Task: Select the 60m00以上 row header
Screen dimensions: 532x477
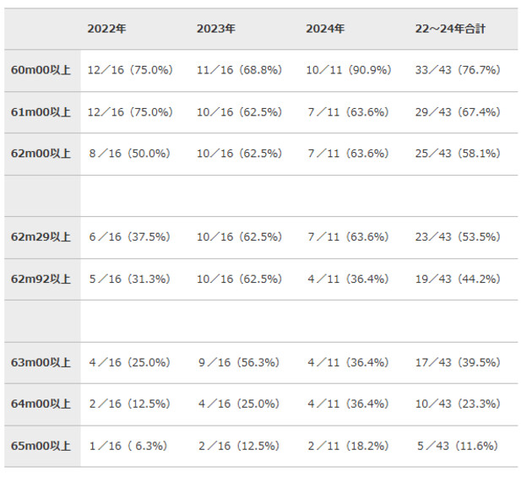Action: (42, 70)
